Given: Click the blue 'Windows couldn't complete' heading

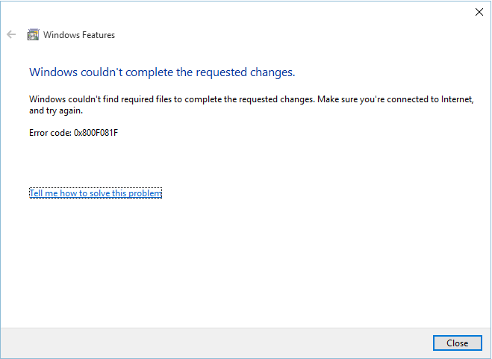Looking at the screenshot, I should tap(162, 72).
